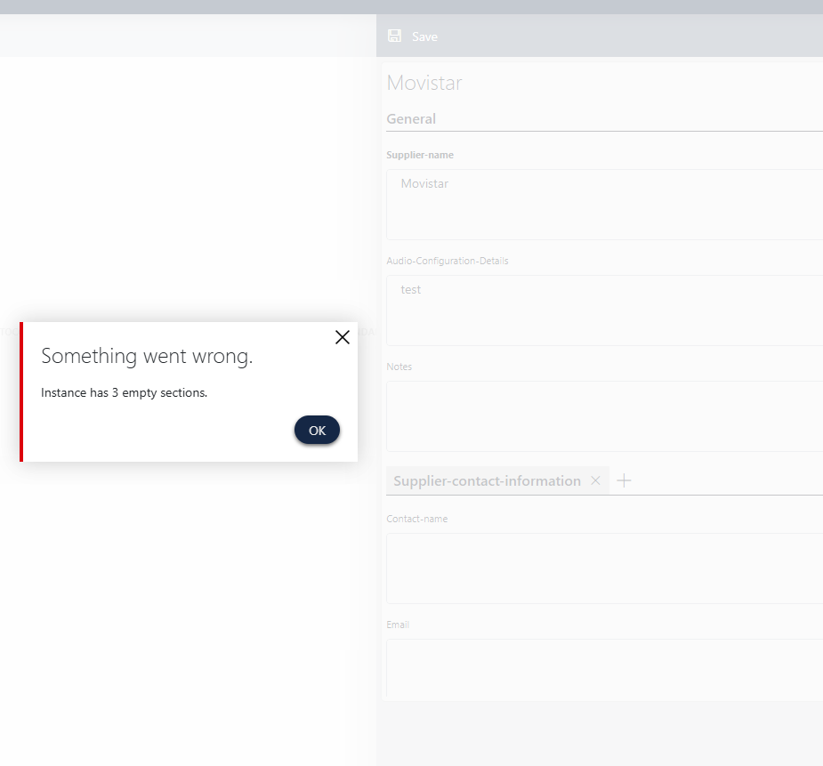The image size is (823, 766).
Task: Add a new section with the plus icon
Action: [625, 481]
